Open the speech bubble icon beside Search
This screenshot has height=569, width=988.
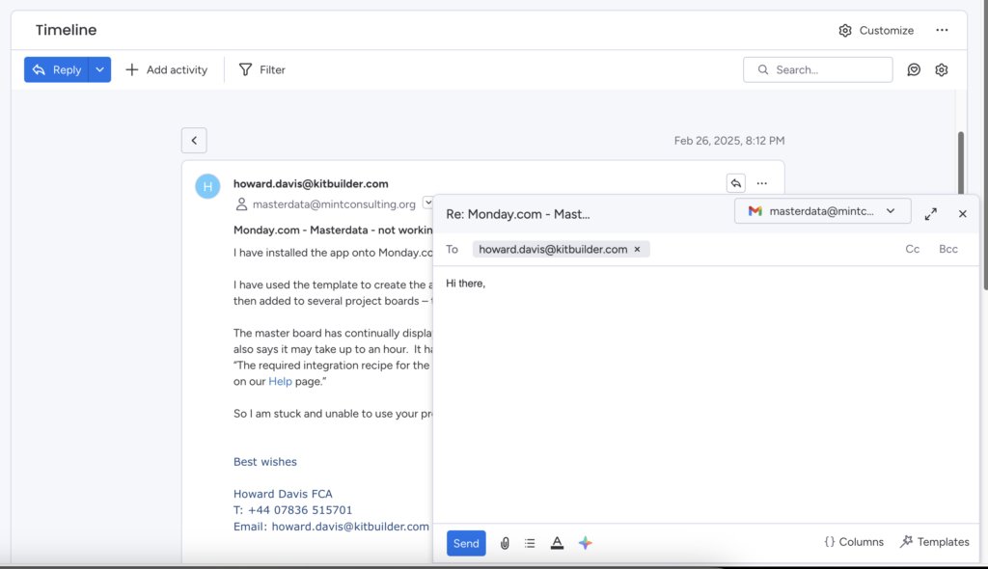pyautogui.click(x=914, y=69)
